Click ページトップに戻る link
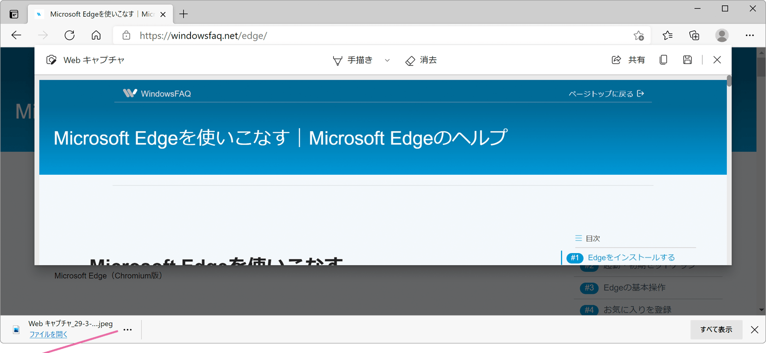Viewport: 766px width, 353px height. (x=606, y=94)
